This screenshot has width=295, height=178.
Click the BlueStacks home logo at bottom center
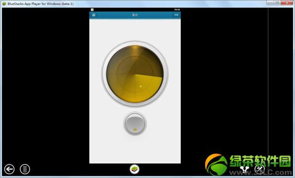pyautogui.click(x=135, y=169)
